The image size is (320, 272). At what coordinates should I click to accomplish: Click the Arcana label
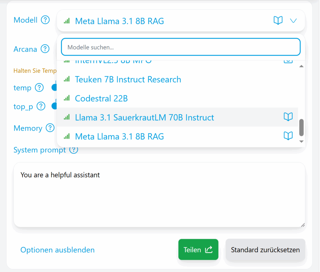click(x=25, y=49)
